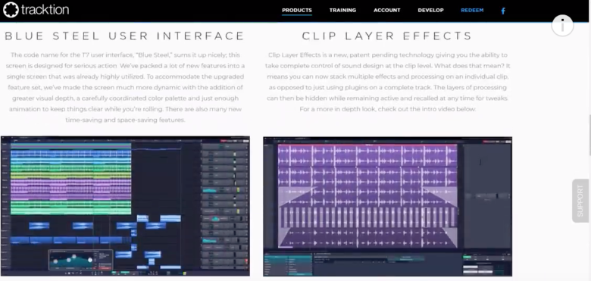Click the EQ curve popup in Blue Steel screenshot
The height and width of the screenshot is (281, 591).
(80, 260)
